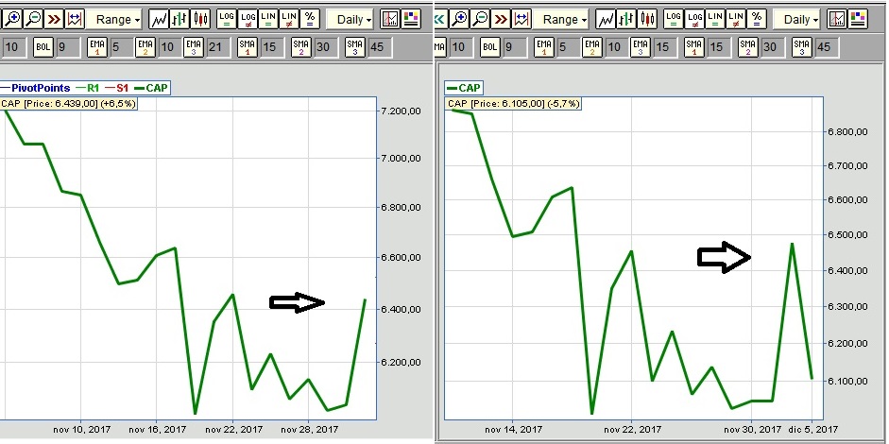Click chart indicators icon in left chart toolbar

point(389,19)
